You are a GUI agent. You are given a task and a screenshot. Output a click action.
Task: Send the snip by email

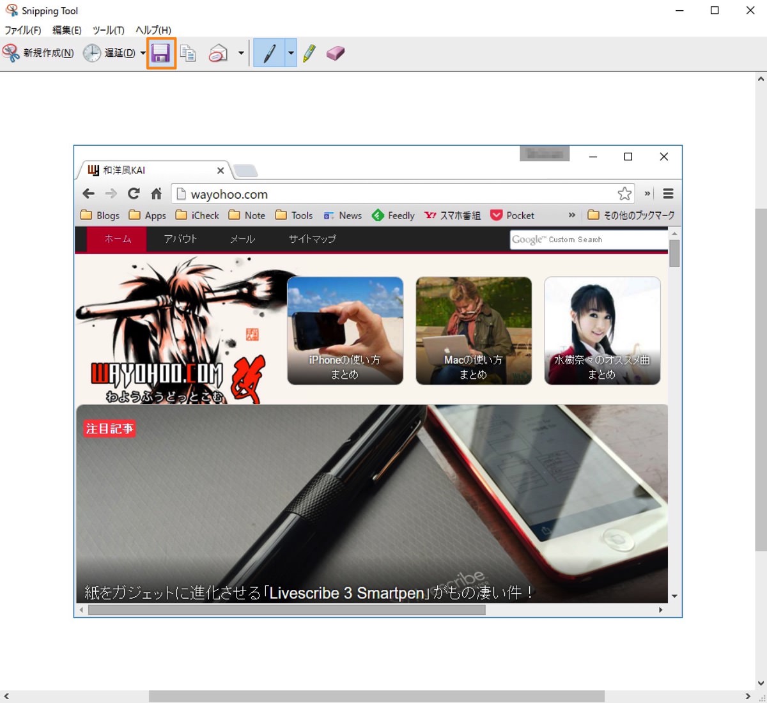(x=218, y=53)
